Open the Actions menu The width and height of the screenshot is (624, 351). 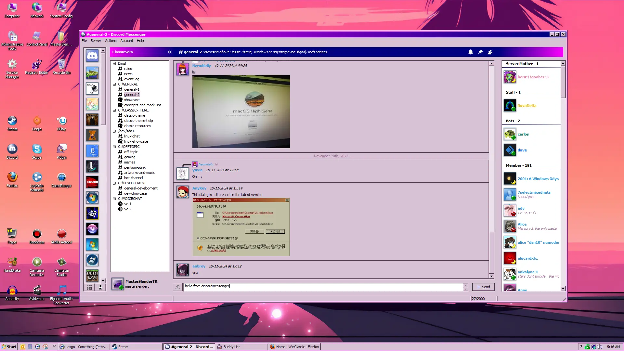click(x=110, y=41)
